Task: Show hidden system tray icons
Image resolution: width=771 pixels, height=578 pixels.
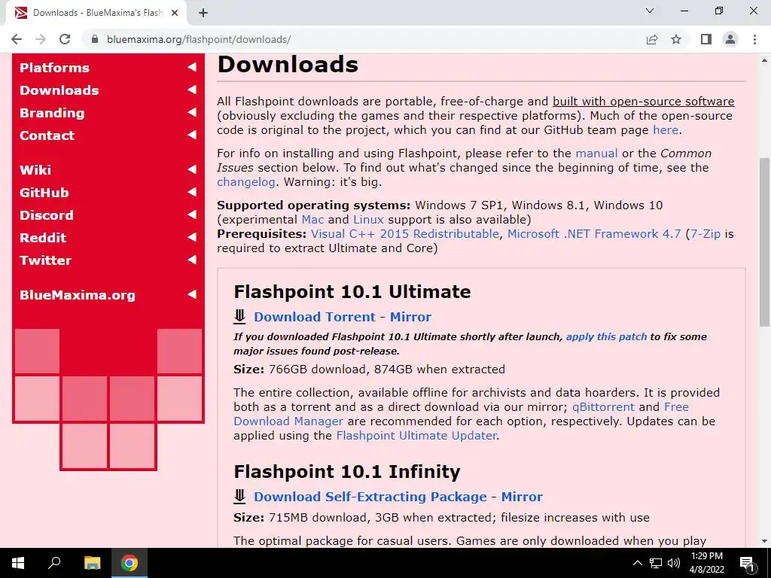Action: click(637, 563)
